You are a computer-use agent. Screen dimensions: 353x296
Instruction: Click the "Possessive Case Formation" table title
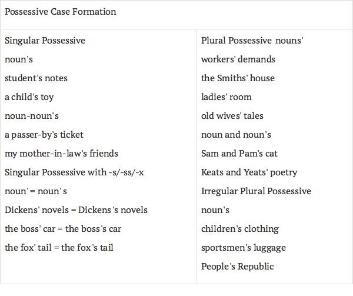[x=60, y=12]
